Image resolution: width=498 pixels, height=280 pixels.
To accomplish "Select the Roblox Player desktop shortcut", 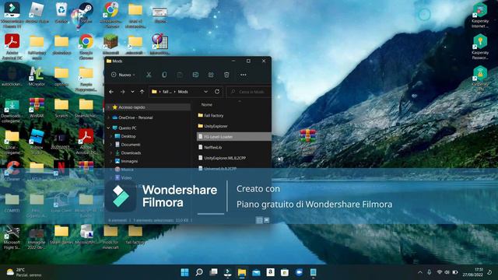I will pyautogui.click(x=37, y=13).
